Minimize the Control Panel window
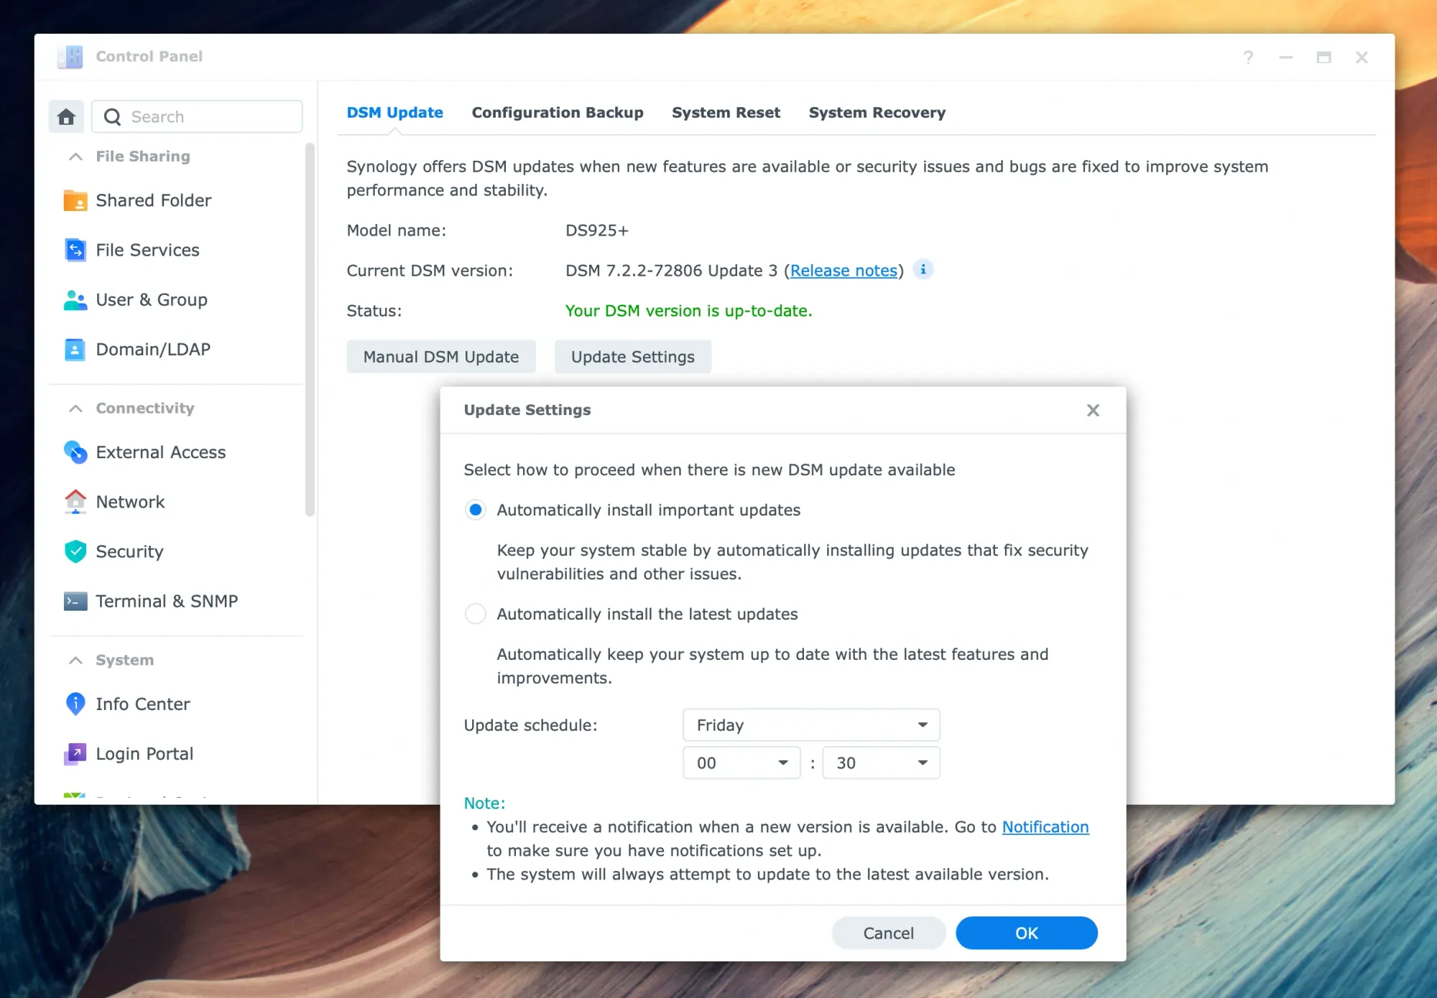1437x998 pixels. pyautogui.click(x=1286, y=57)
